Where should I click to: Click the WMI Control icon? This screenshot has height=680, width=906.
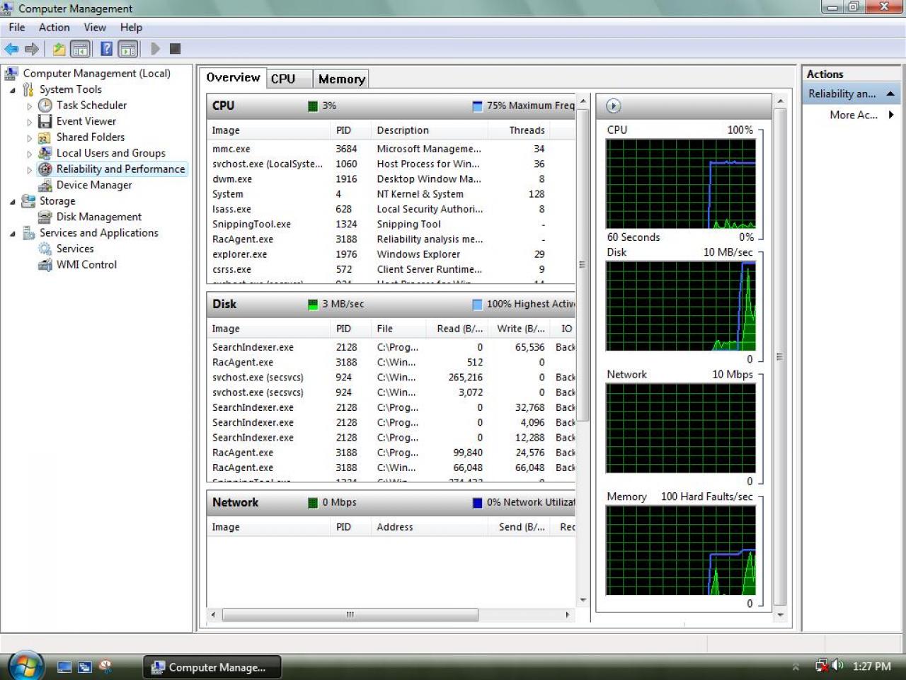point(45,265)
